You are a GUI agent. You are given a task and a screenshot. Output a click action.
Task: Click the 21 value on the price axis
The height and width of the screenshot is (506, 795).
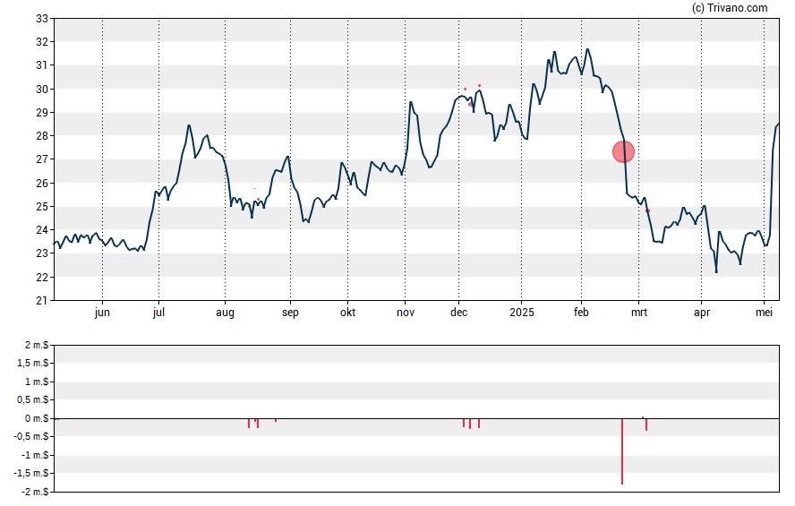(x=42, y=301)
